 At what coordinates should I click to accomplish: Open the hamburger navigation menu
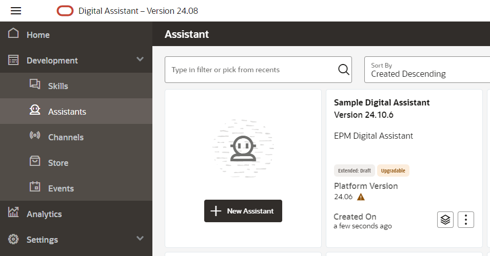pos(16,11)
